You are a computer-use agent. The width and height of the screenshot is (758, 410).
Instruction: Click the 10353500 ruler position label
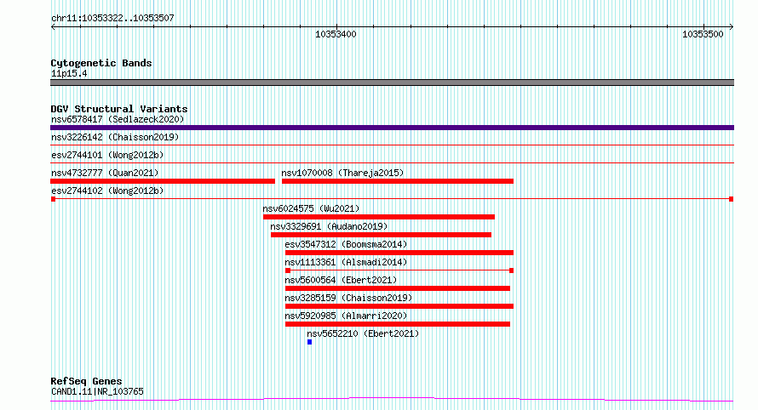pos(703,34)
